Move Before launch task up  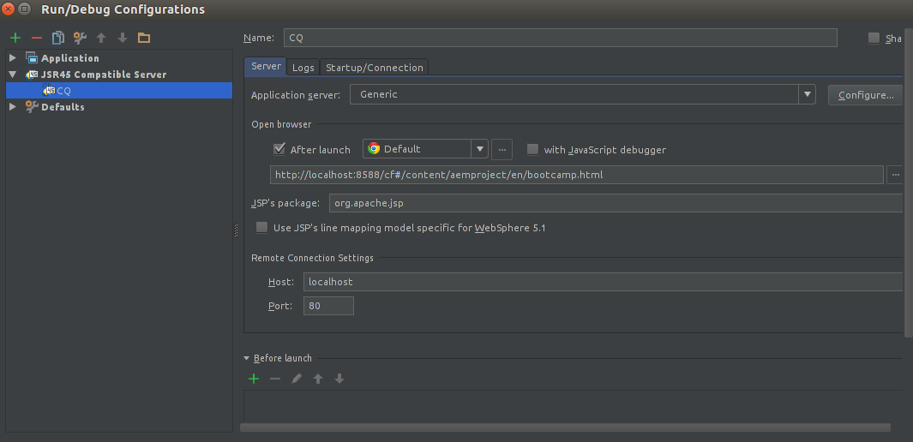(318, 379)
